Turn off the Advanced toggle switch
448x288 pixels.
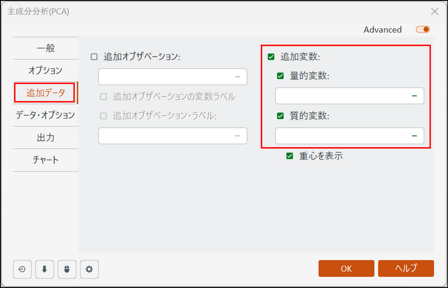[x=423, y=29]
